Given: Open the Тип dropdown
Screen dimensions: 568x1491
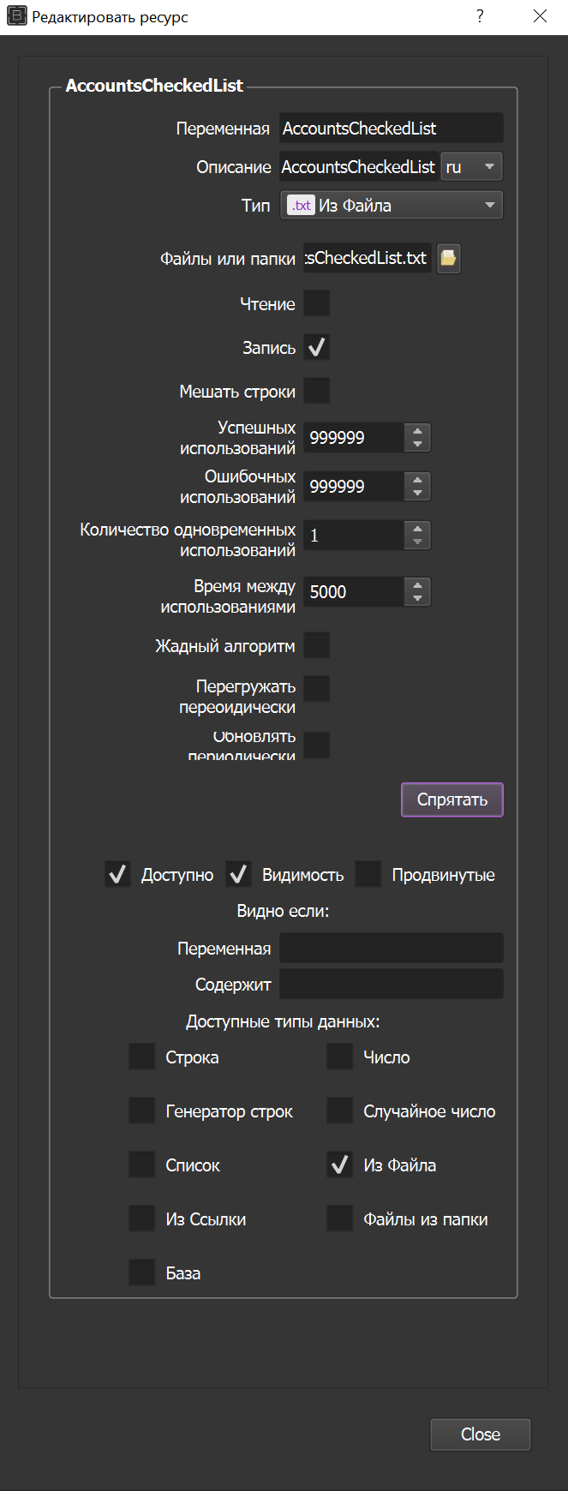Looking at the screenshot, I should click(391, 204).
